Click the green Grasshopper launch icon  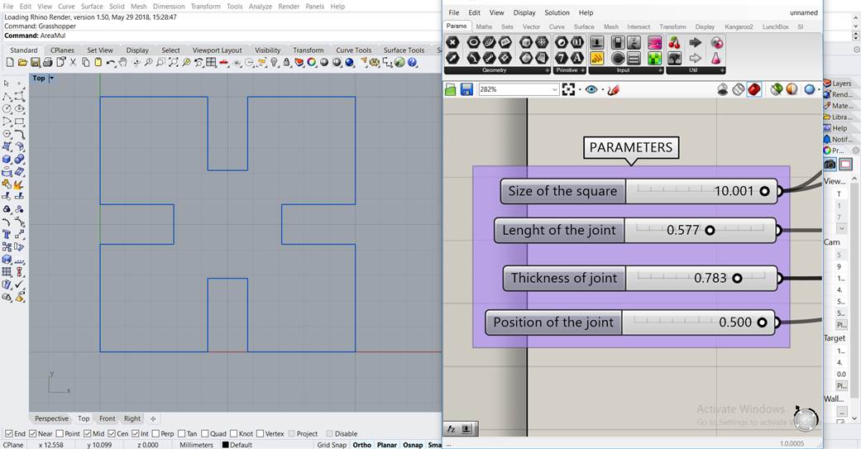399,63
